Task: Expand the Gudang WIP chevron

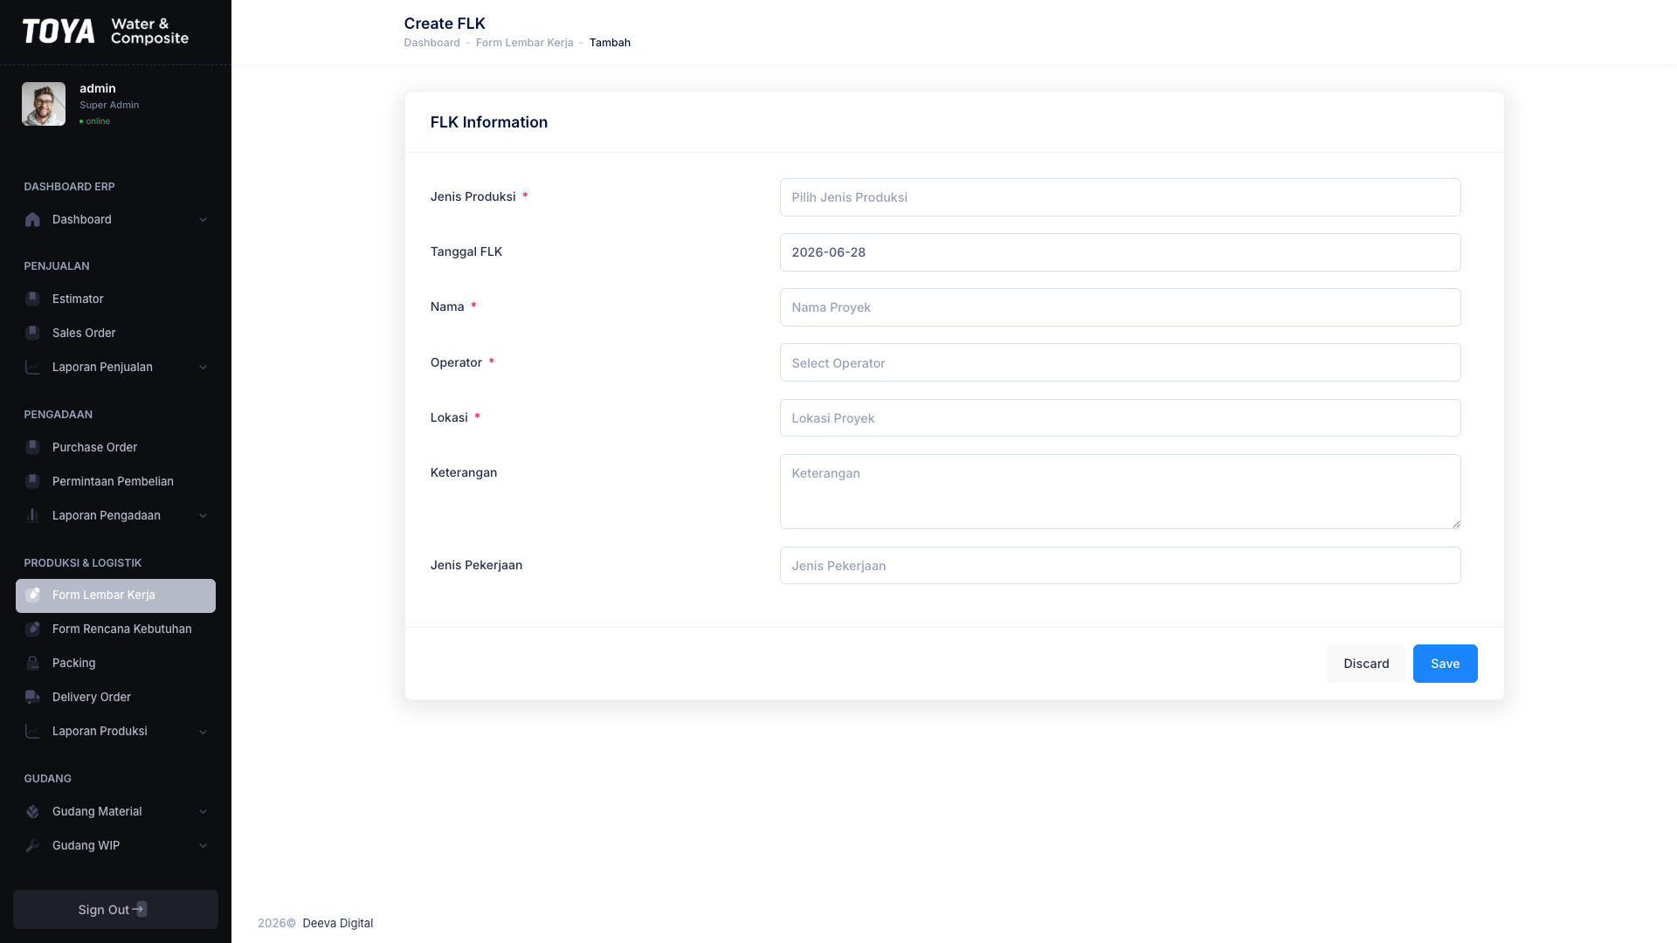Action: (203, 845)
